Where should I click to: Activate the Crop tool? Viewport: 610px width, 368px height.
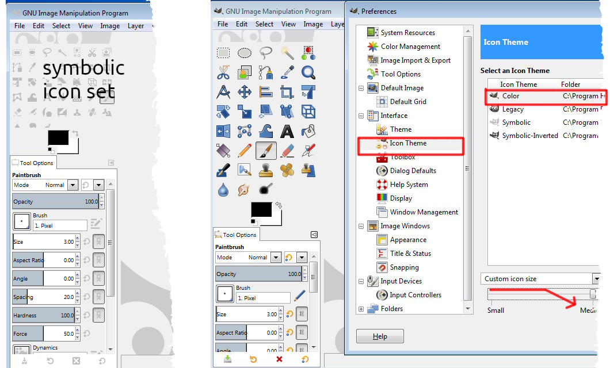coord(287,92)
